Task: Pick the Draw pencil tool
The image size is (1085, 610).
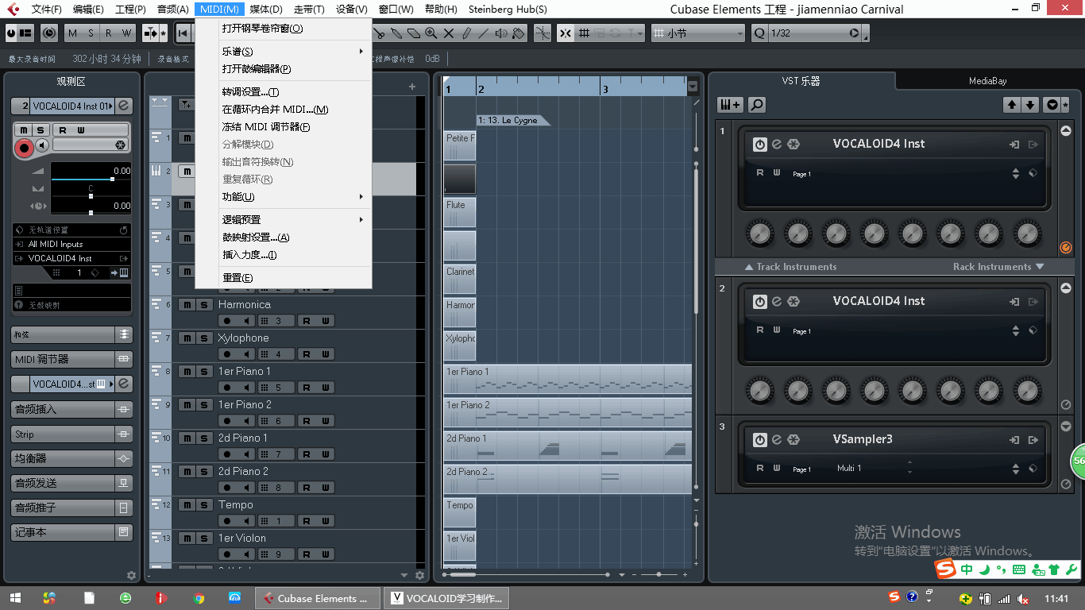Action: 466,33
